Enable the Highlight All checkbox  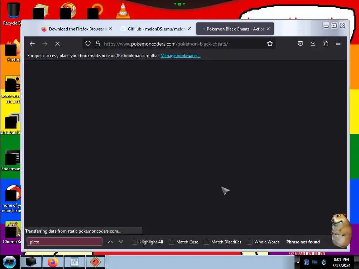click(x=135, y=242)
